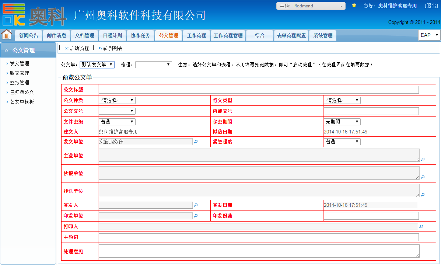Expand the 公文种类 dropdown
Image resolution: width=441 pixels, height=268 pixels.
[117, 100]
